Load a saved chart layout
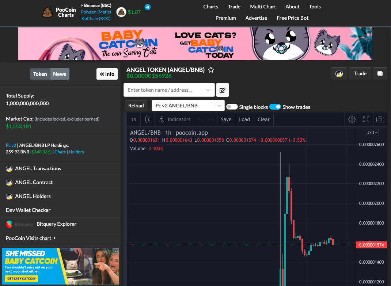Viewport: 391px width, 286px height. pos(244,119)
